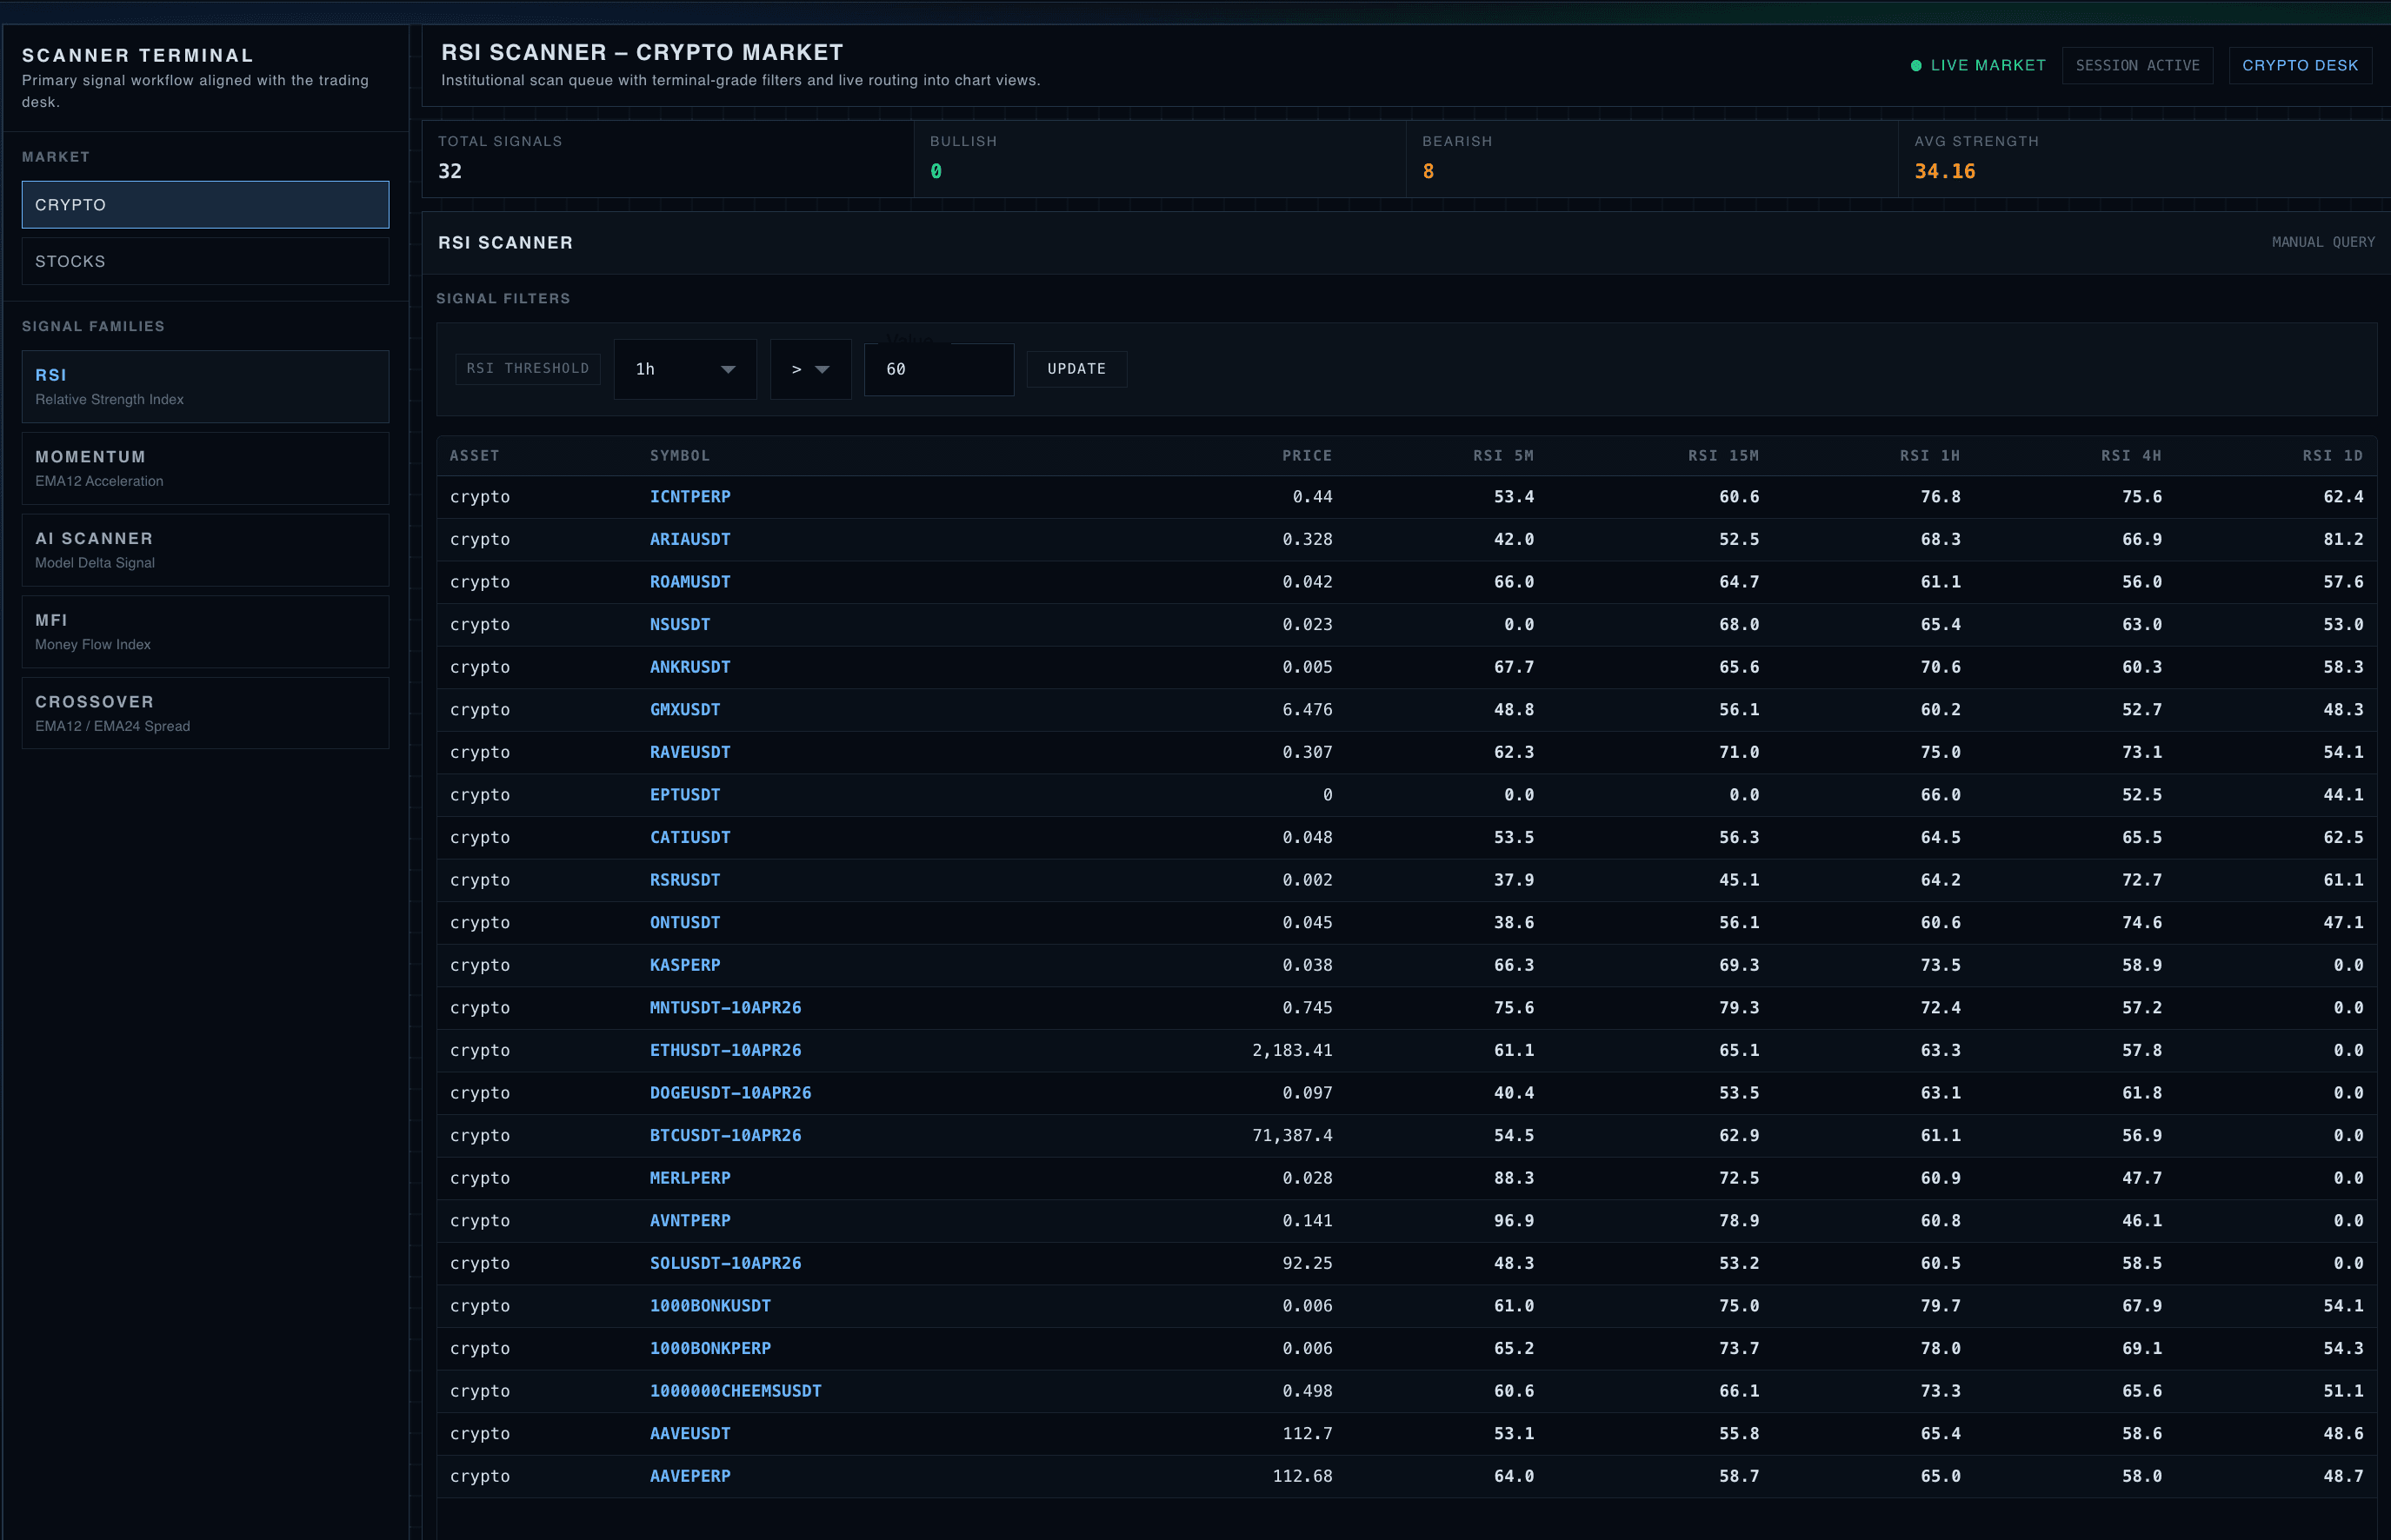
Task: Click the RSI 1H column header
Action: (1928, 455)
